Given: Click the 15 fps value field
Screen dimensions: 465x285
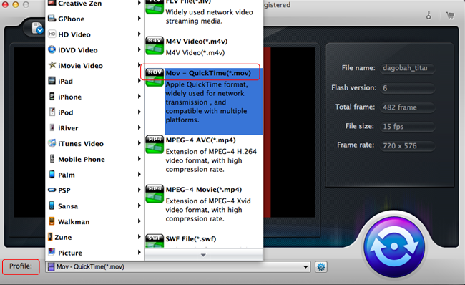Looking at the screenshot, I should [x=407, y=127].
